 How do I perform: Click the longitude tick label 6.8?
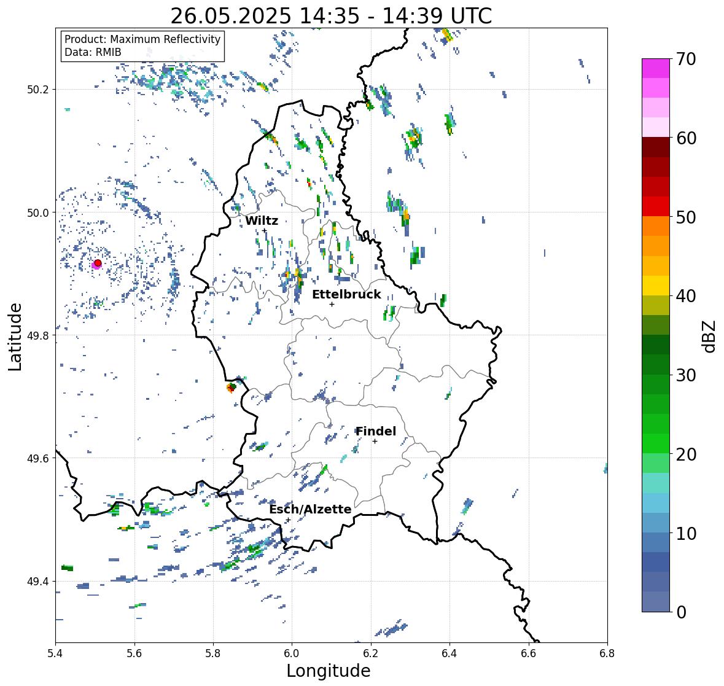(x=607, y=653)
